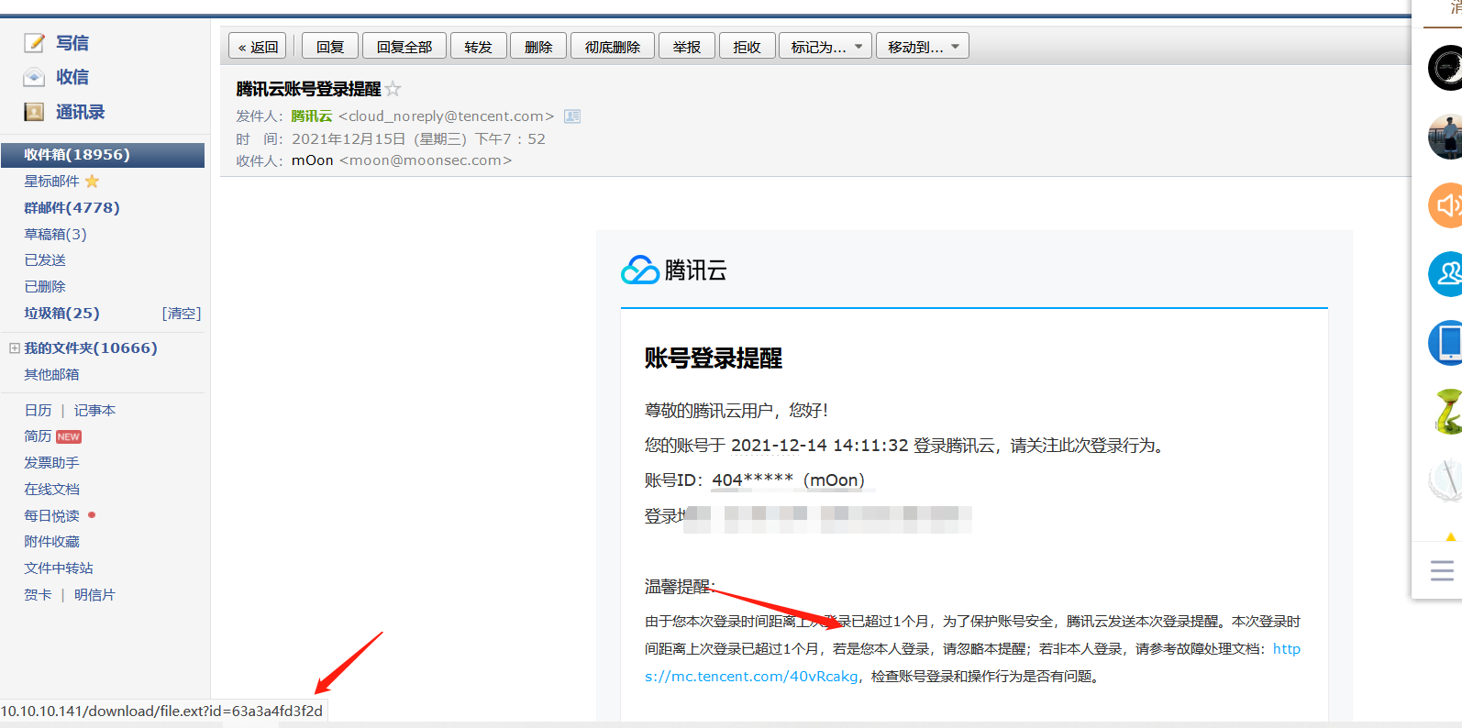Click the blue tablet icon in the side panel
The height and width of the screenshot is (728, 1462).
[1445, 343]
